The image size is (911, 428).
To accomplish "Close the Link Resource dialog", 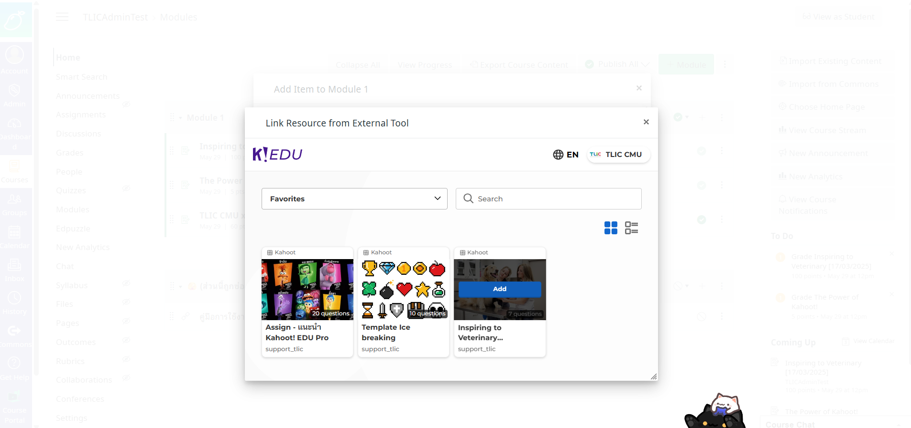I will point(646,122).
